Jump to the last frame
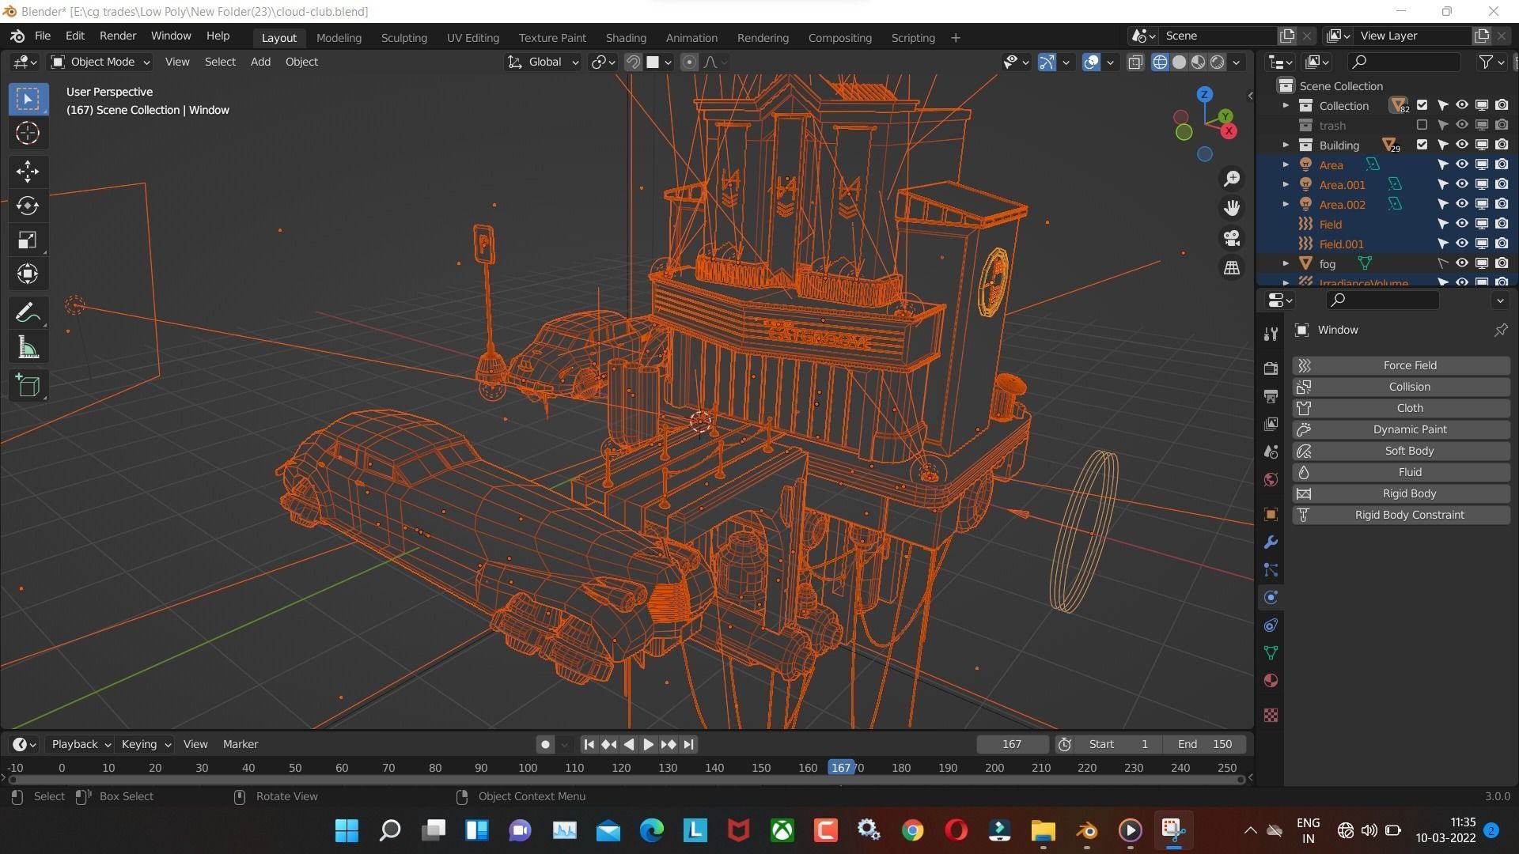 pos(689,744)
